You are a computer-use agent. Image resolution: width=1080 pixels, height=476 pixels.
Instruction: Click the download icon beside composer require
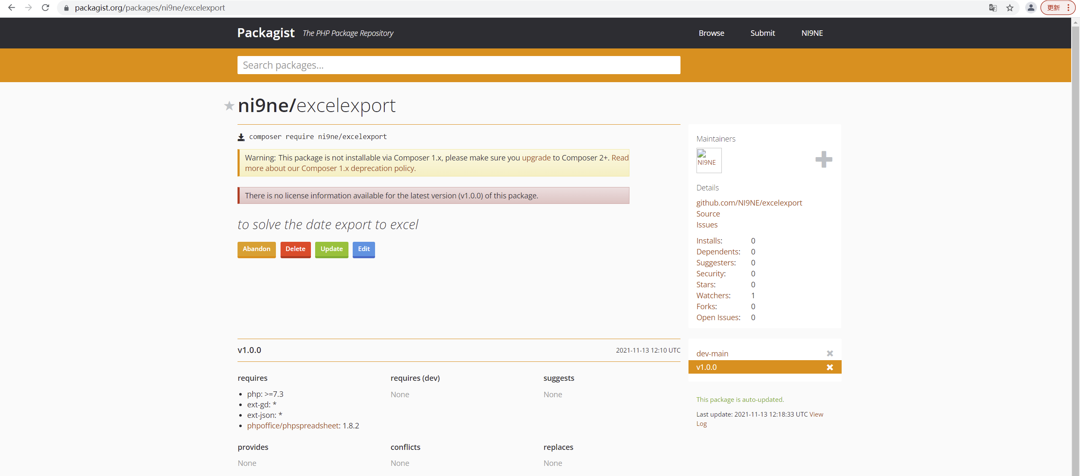(241, 137)
